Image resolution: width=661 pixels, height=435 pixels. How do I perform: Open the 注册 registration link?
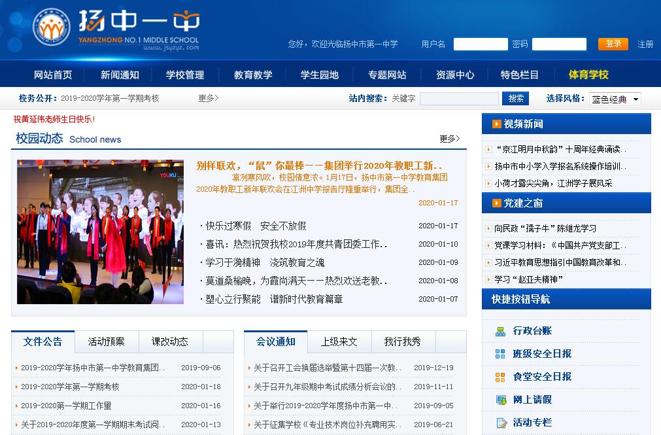click(645, 44)
